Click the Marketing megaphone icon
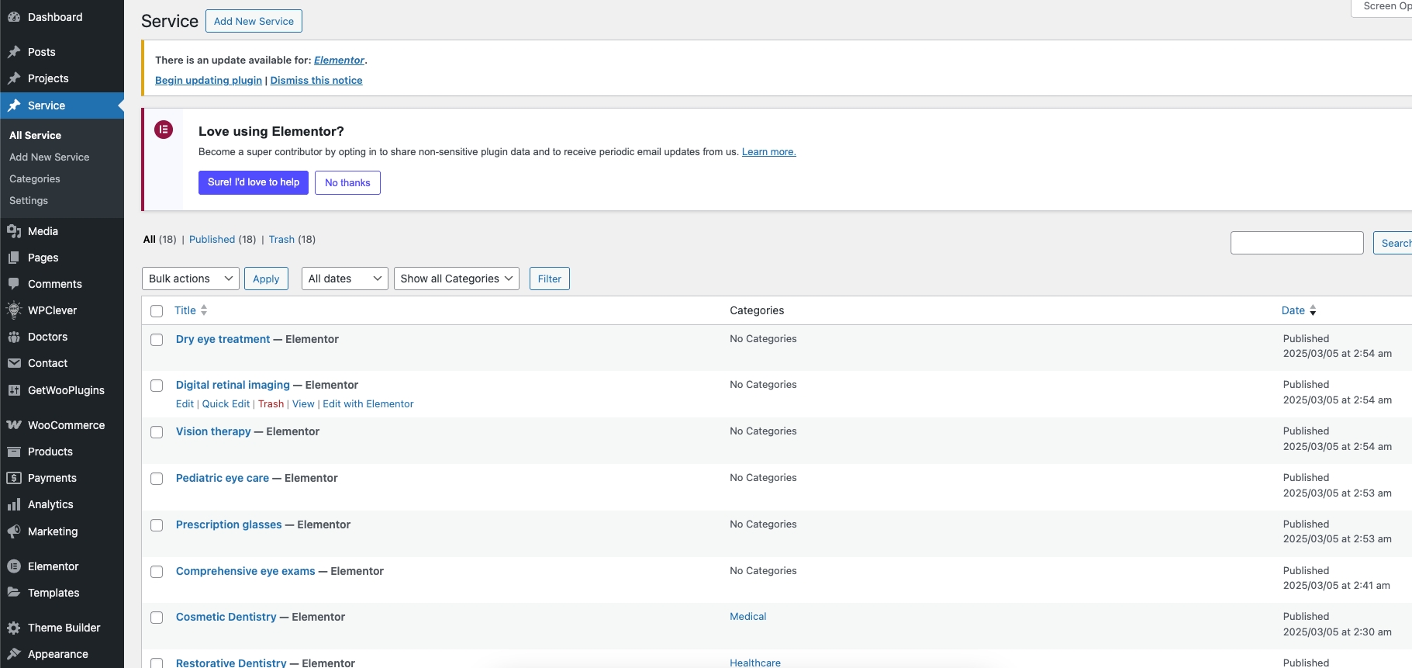Image resolution: width=1412 pixels, height=668 pixels. pos(14,531)
